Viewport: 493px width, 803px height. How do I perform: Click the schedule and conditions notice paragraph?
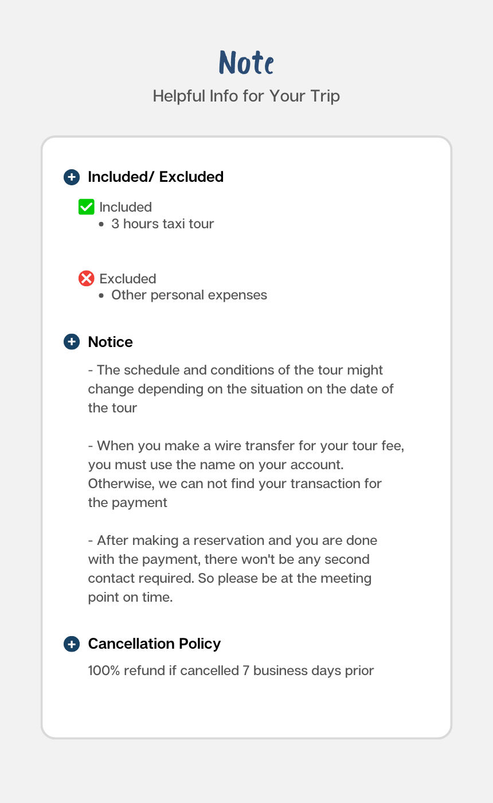(x=241, y=389)
